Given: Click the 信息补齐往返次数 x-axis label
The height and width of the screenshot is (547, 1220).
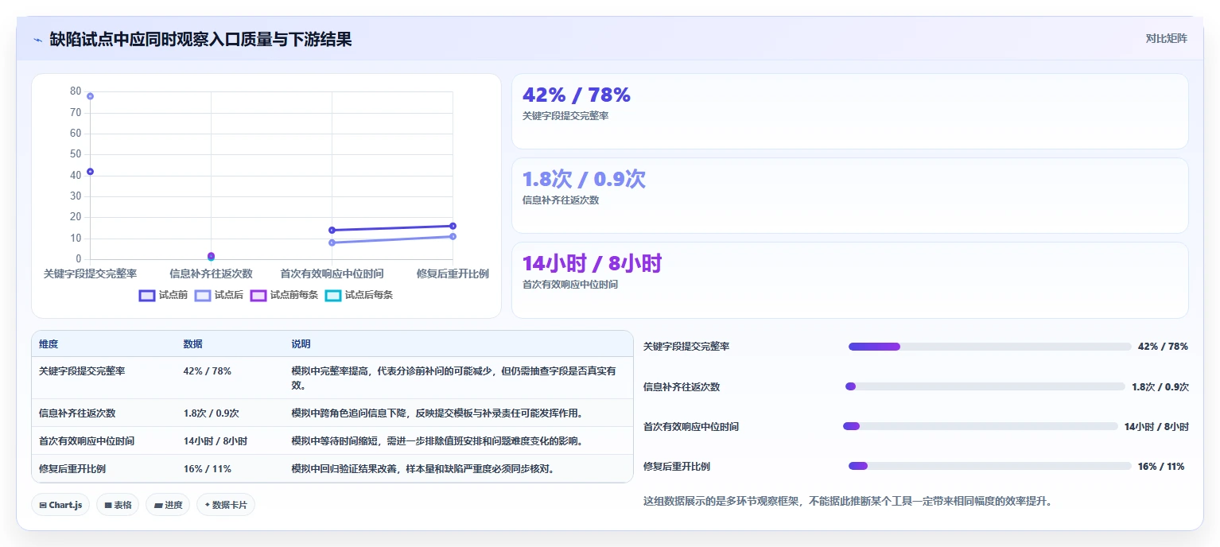Looking at the screenshot, I should coord(211,273).
